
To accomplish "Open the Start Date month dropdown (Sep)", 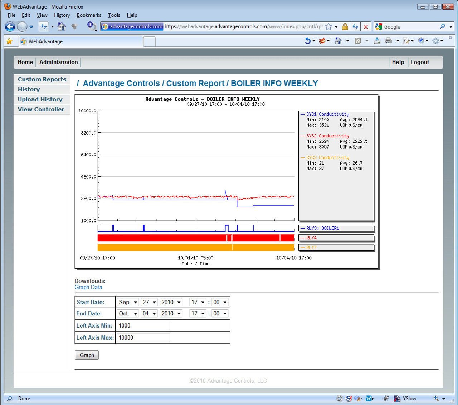I will pos(128,302).
